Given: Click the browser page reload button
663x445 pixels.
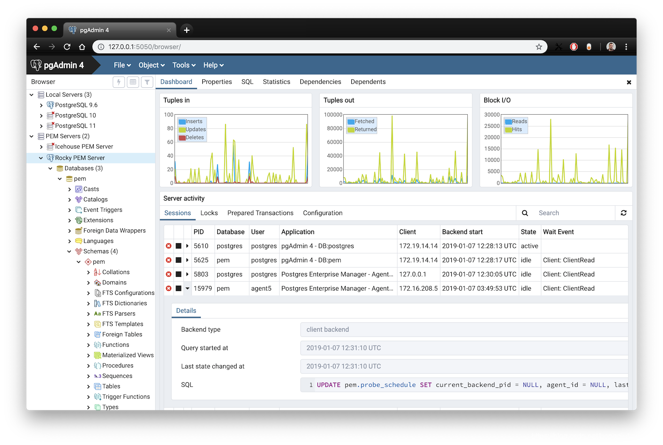Looking at the screenshot, I should 67,46.
